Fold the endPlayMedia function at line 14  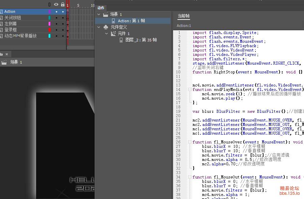point(189,90)
